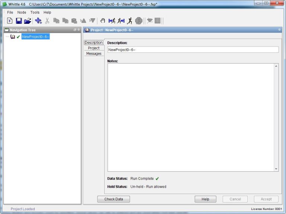Click inside the Notes text area
286x214 pixels.
pos(191,117)
